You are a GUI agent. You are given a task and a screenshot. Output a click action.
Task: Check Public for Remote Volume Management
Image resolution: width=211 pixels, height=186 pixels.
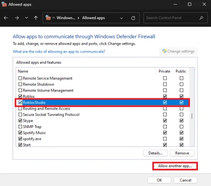[181, 90]
